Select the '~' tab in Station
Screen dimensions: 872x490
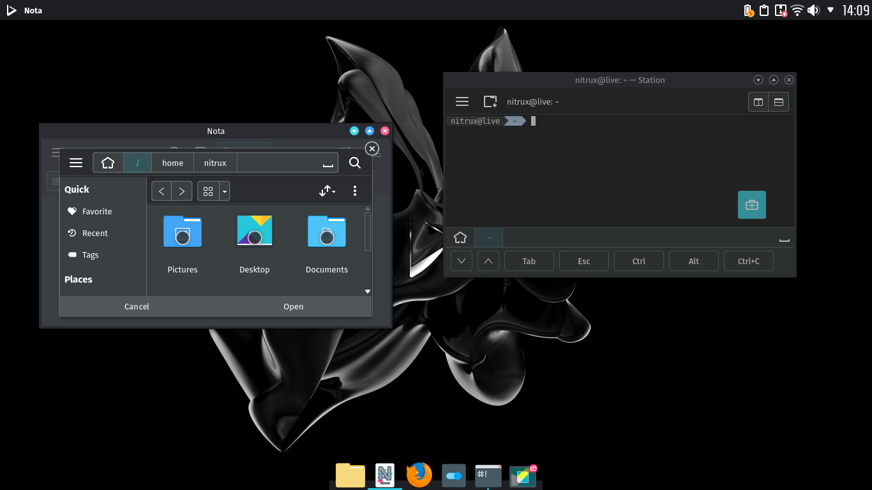490,237
